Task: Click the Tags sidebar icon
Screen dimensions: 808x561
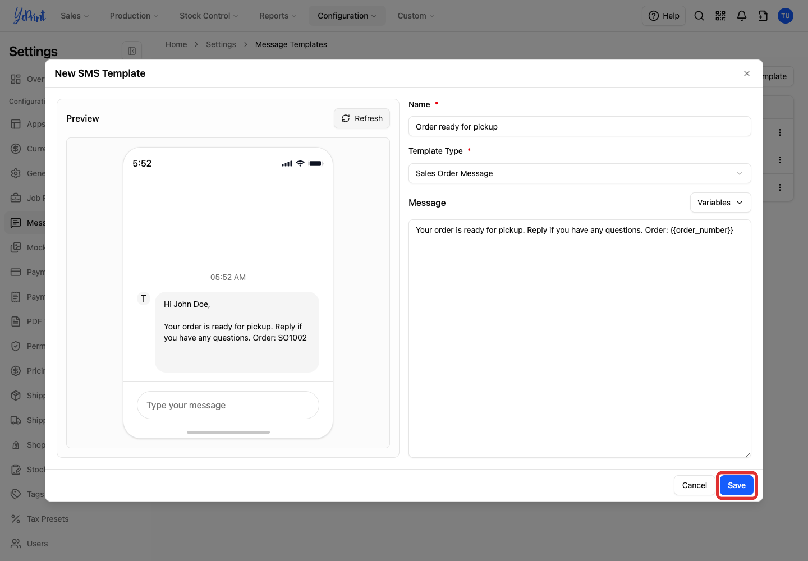Action: 16,494
